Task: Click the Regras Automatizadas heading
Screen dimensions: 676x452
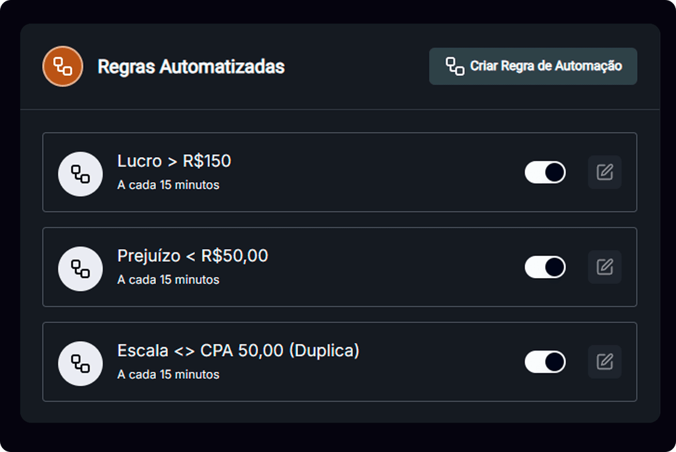Action: point(191,66)
